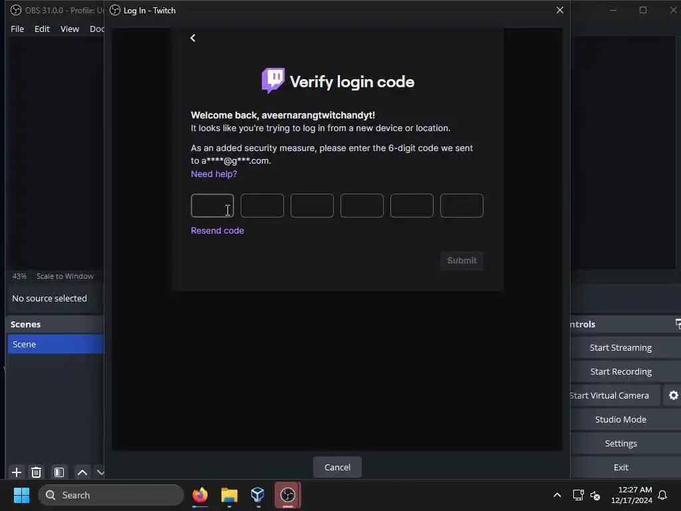Click the OBS logo in main title bar
The height and width of the screenshot is (511, 681).
pos(16,10)
